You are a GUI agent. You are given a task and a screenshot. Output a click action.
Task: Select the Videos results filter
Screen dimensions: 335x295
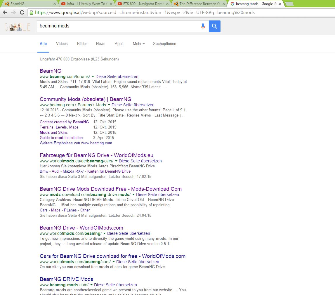click(62, 44)
